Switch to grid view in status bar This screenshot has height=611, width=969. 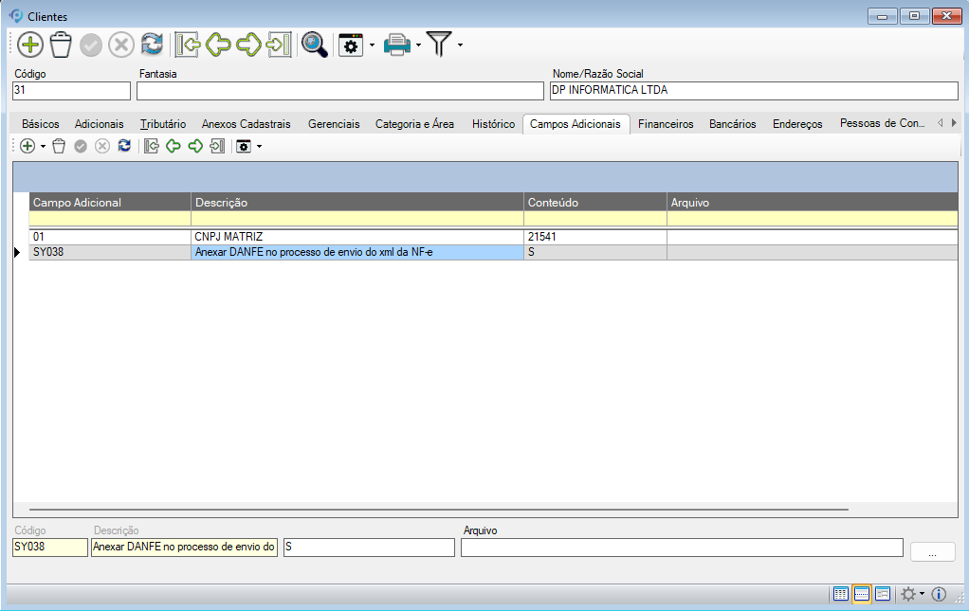[x=840, y=594]
